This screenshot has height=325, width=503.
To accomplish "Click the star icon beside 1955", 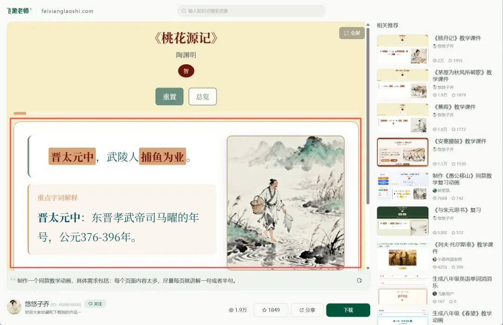I will pyautogui.click(x=450, y=61).
